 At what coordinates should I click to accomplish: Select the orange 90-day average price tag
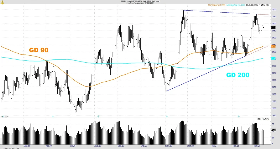[x=273, y=46]
